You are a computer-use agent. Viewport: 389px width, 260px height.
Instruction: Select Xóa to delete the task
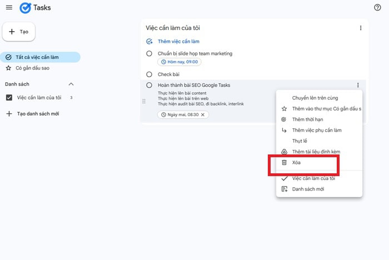[320, 162]
